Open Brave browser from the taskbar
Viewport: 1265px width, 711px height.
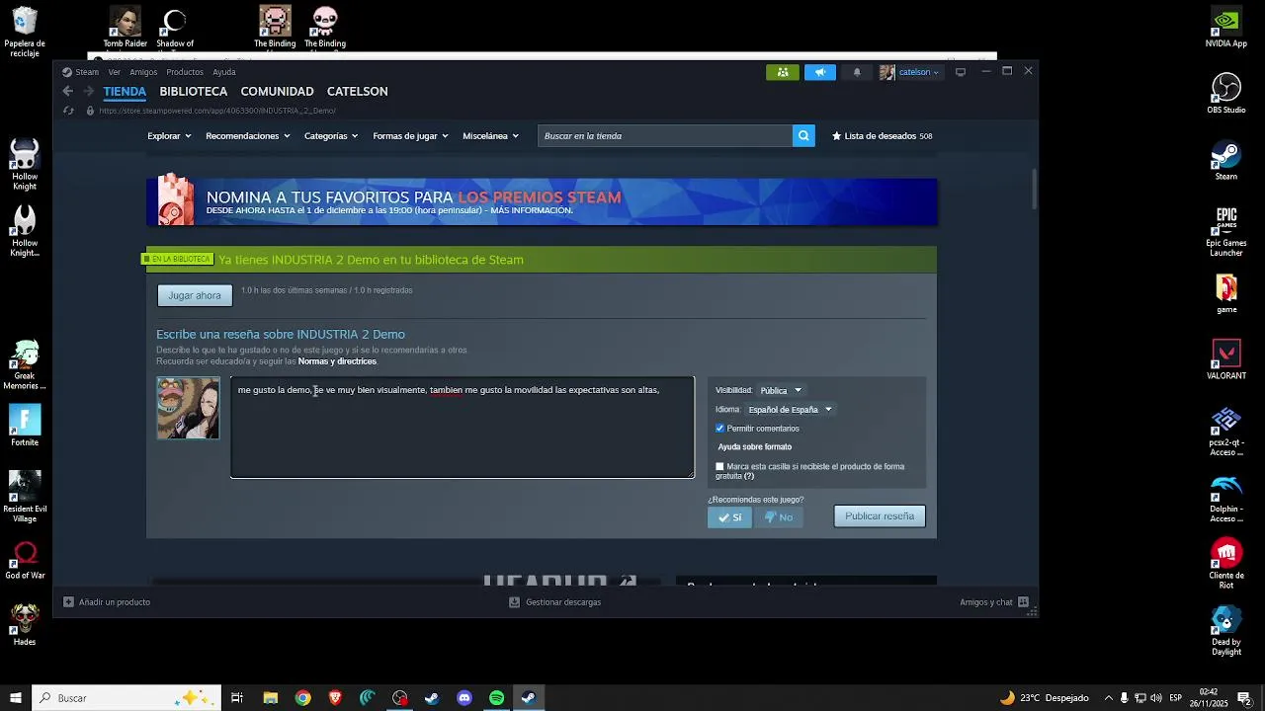(x=335, y=698)
